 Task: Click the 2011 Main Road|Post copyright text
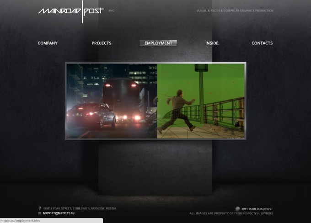click(257, 209)
